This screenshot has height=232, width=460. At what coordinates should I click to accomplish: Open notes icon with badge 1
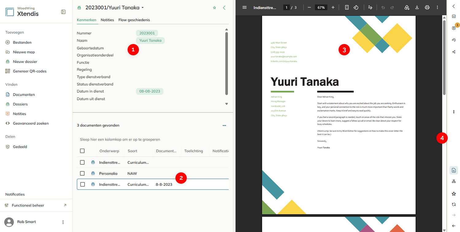[454, 28]
